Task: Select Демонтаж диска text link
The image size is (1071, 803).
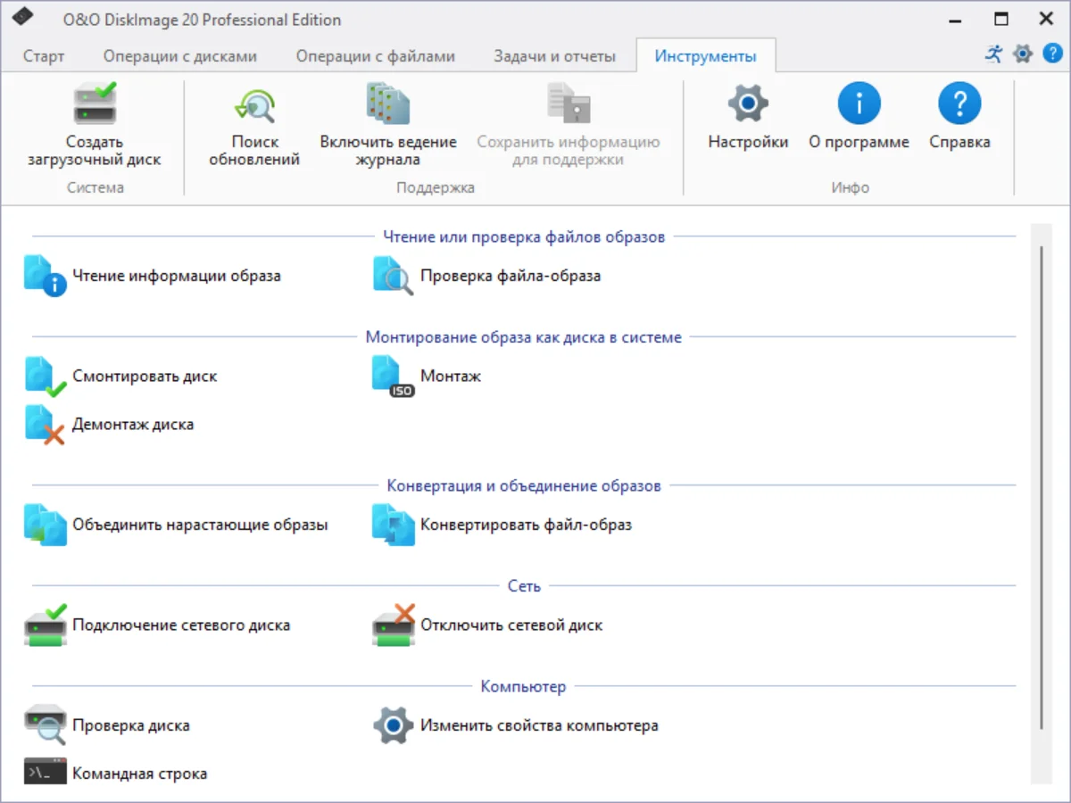Action: (133, 425)
